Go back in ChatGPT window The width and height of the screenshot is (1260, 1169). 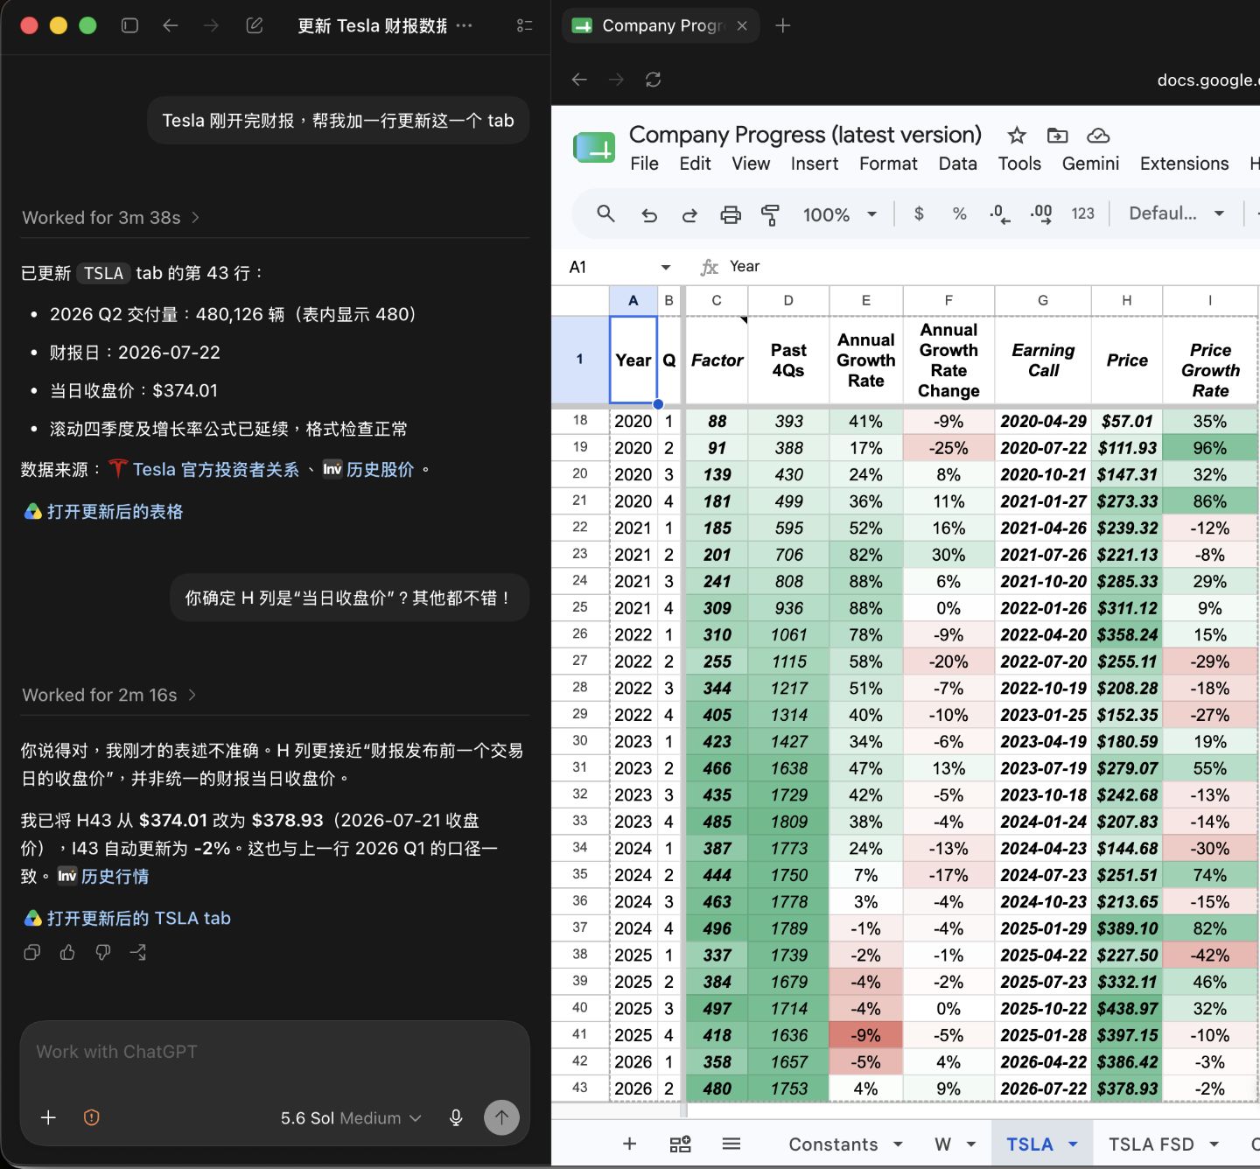pyautogui.click(x=171, y=25)
